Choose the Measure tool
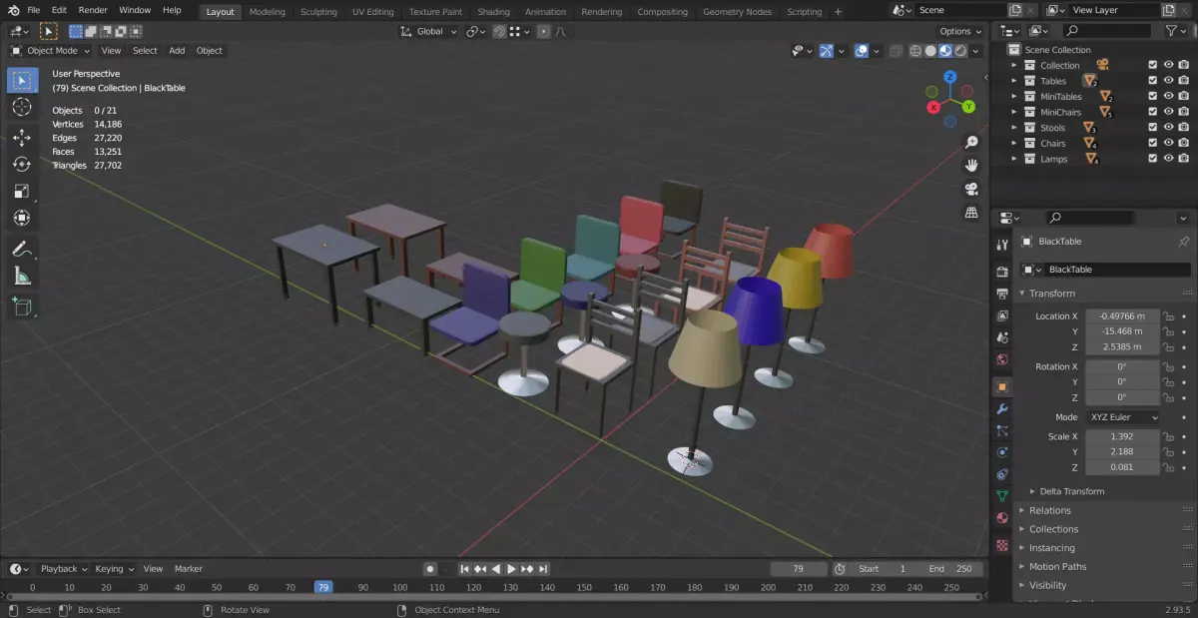The width and height of the screenshot is (1198, 618). pos(22,276)
